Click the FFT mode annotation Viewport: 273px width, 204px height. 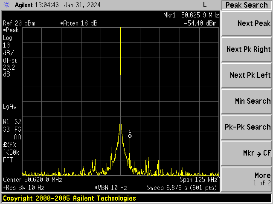tap(8, 160)
